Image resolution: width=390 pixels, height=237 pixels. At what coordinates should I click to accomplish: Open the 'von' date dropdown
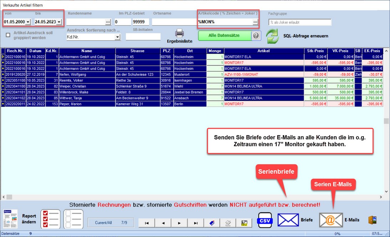[x=28, y=22]
